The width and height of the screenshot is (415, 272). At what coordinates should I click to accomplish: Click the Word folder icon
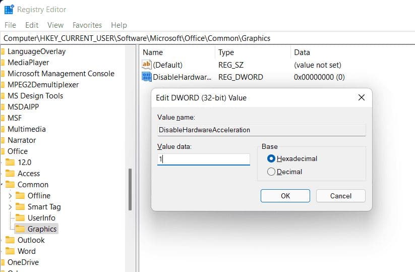[x=10, y=251]
